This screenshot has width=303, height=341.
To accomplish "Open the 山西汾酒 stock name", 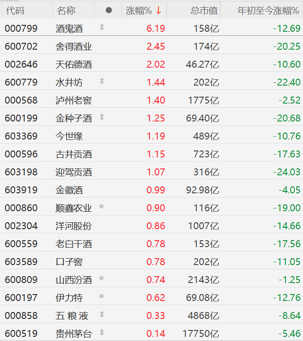I will [x=74, y=280].
